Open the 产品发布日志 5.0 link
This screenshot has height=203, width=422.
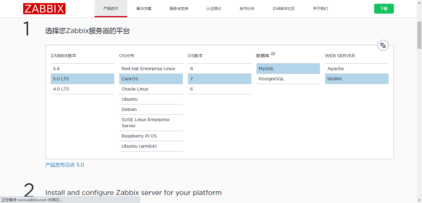coord(65,165)
